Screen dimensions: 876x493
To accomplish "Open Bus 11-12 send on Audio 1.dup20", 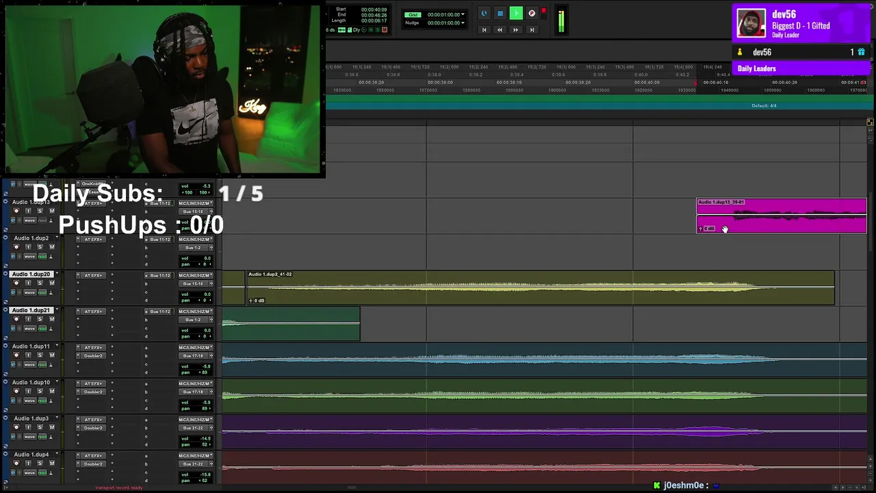I will point(160,275).
